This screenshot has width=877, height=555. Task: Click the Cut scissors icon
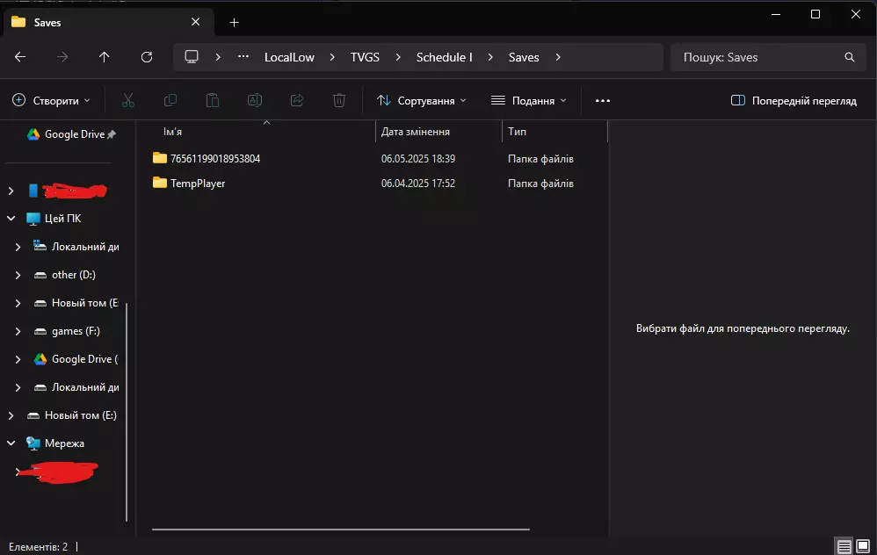coord(128,101)
